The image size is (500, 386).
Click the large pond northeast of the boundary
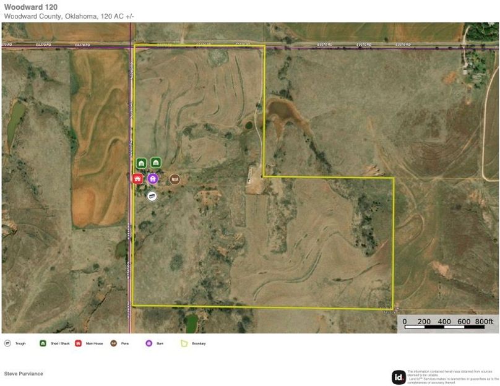tap(283, 111)
